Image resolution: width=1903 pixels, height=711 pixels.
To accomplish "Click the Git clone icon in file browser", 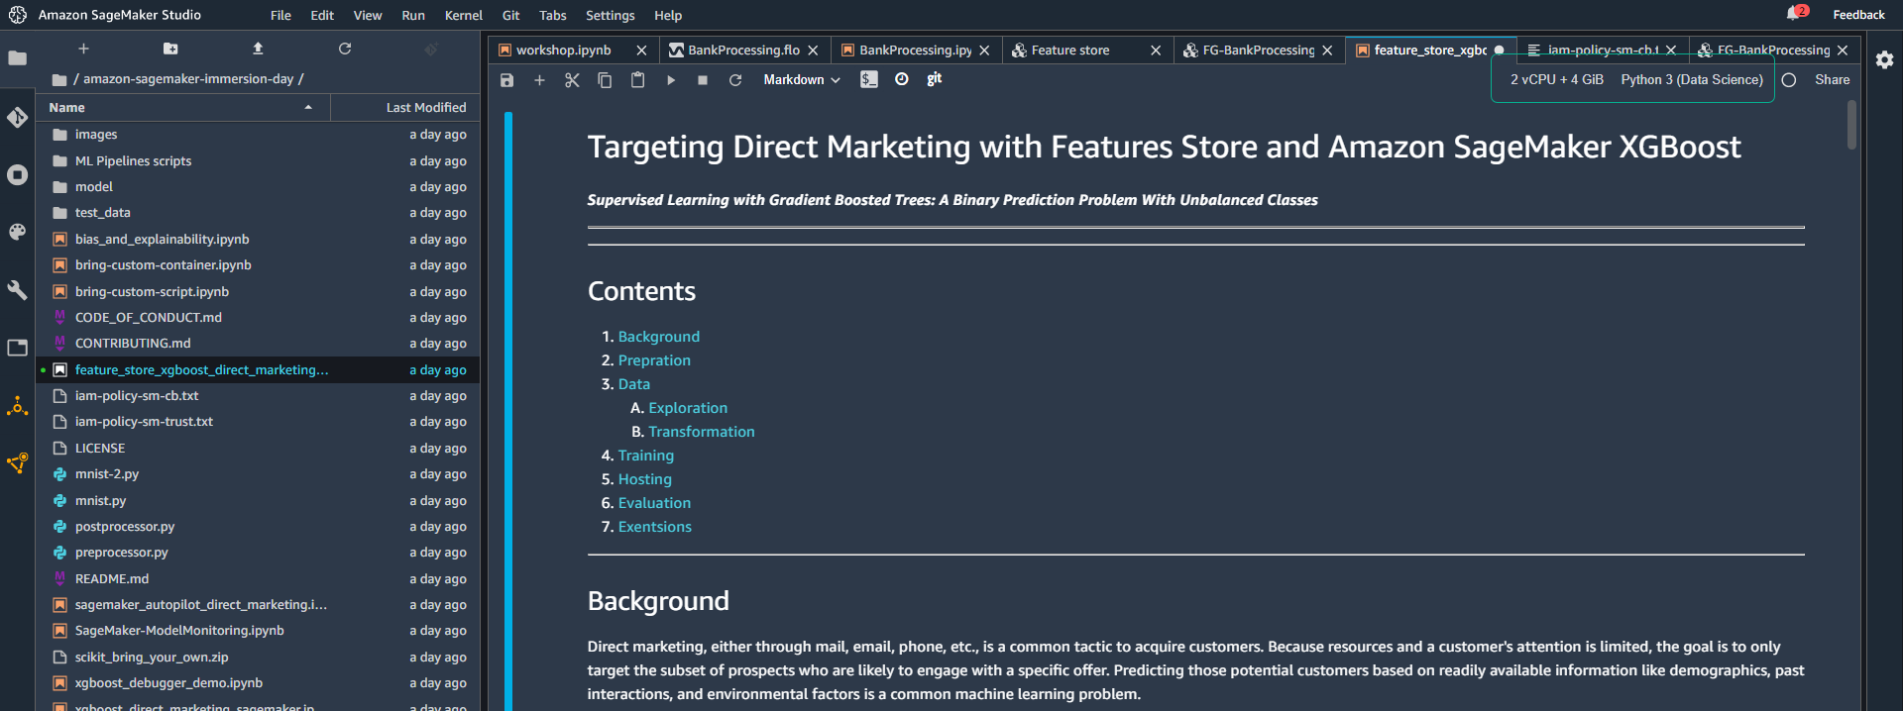I will [x=431, y=49].
